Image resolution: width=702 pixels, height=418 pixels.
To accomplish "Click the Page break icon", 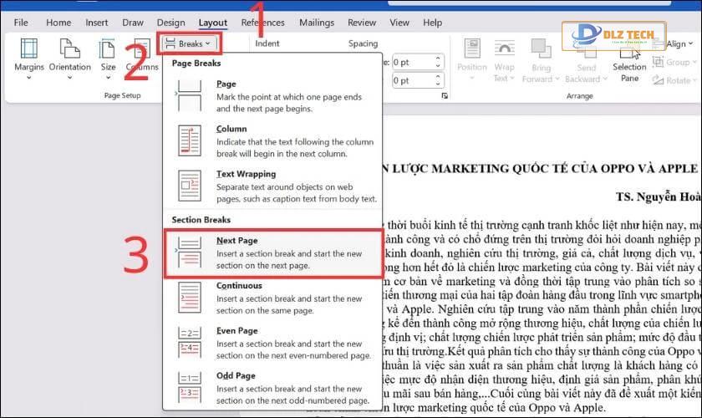I will (x=189, y=96).
